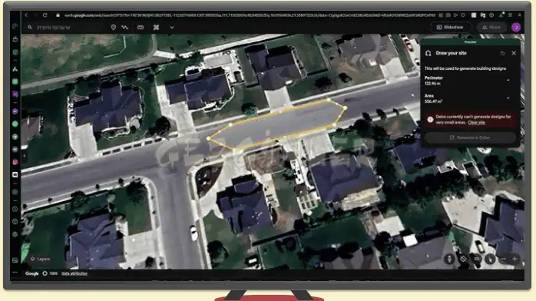Screen dimensions: 536x301
Task: Open the sidebar settings gear icon
Action: 15,234
